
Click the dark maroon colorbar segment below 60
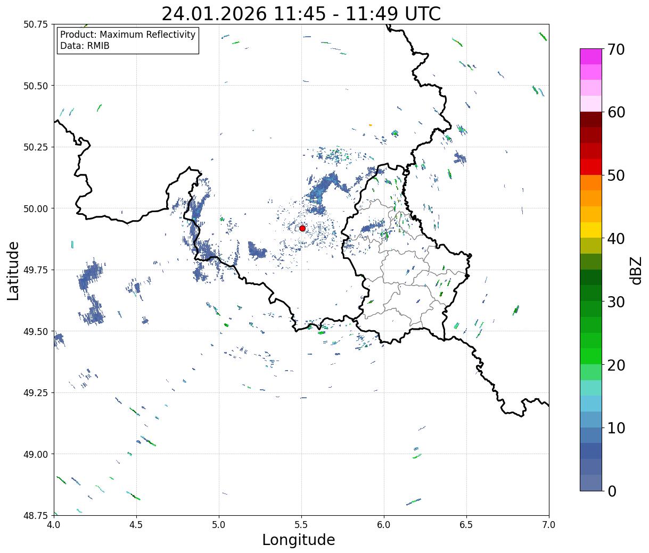(x=591, y=120)
